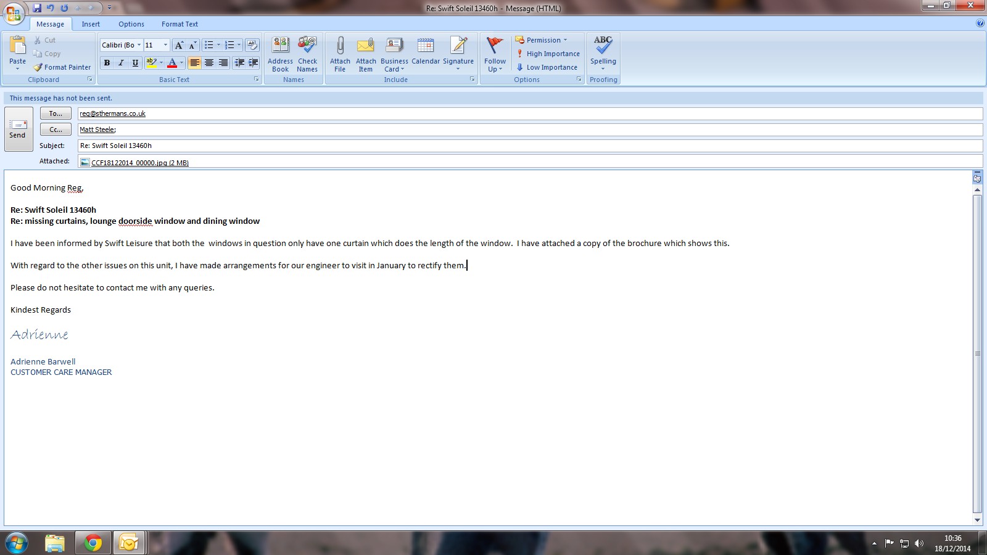Activate the Format Painter brush
987x555 pixels.
62,67
